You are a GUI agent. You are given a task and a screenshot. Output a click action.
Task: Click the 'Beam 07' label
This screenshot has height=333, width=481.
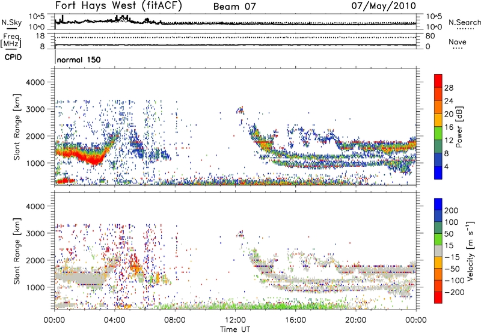(234, 7)
